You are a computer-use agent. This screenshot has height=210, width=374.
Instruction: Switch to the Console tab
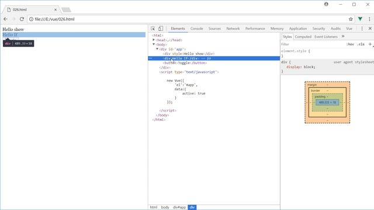pyautogui.click(x=196, y=29)
